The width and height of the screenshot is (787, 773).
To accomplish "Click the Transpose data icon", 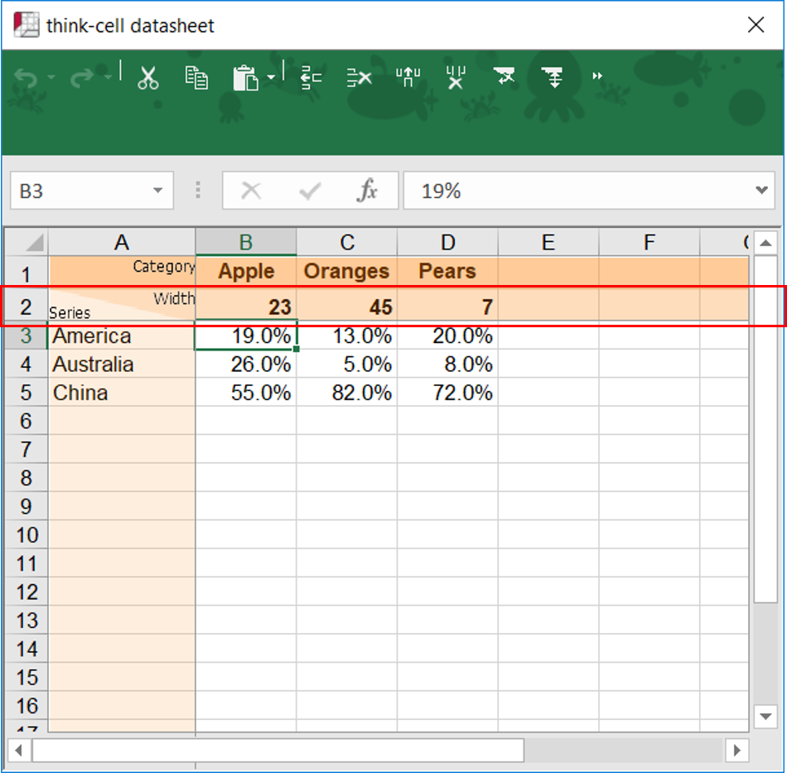I will (x=505, y=76).
